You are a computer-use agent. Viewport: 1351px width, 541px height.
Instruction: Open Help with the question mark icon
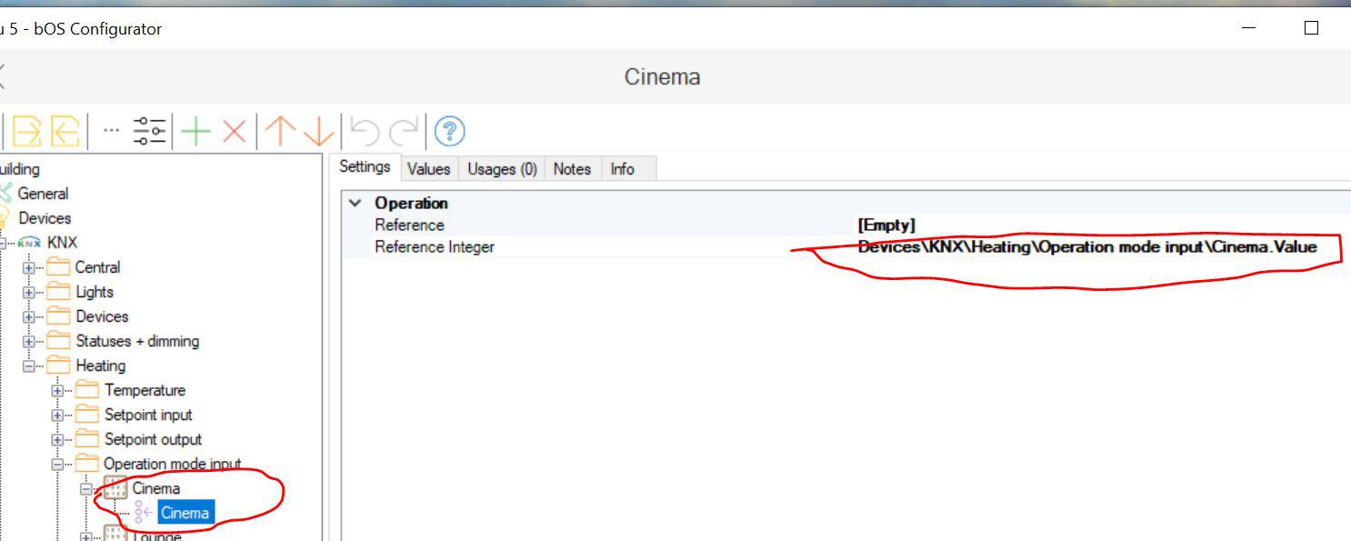tap(450, 132)
